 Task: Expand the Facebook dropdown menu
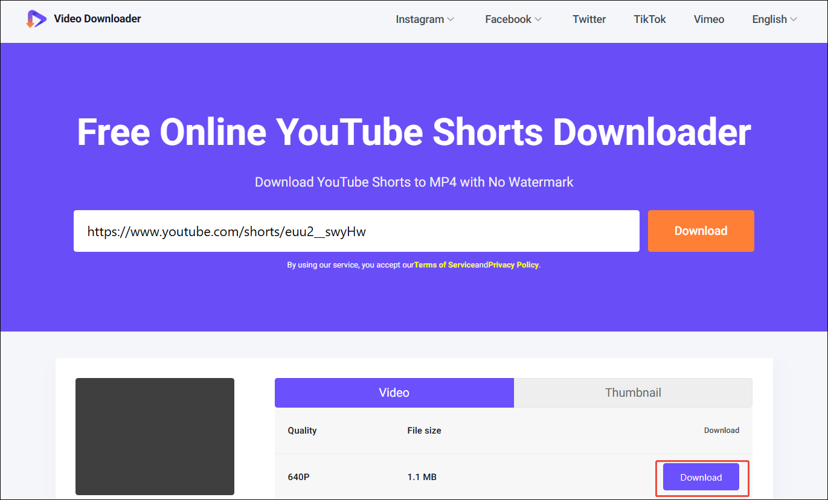(513, 19)
